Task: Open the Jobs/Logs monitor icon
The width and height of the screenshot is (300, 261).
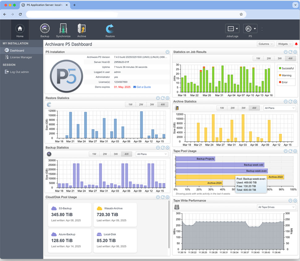Action: (x=230, y=29)
